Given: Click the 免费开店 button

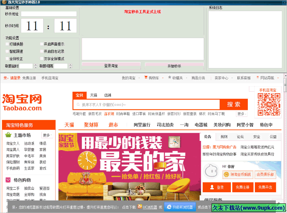Looking at the screenshot, I should click(265, 187).
